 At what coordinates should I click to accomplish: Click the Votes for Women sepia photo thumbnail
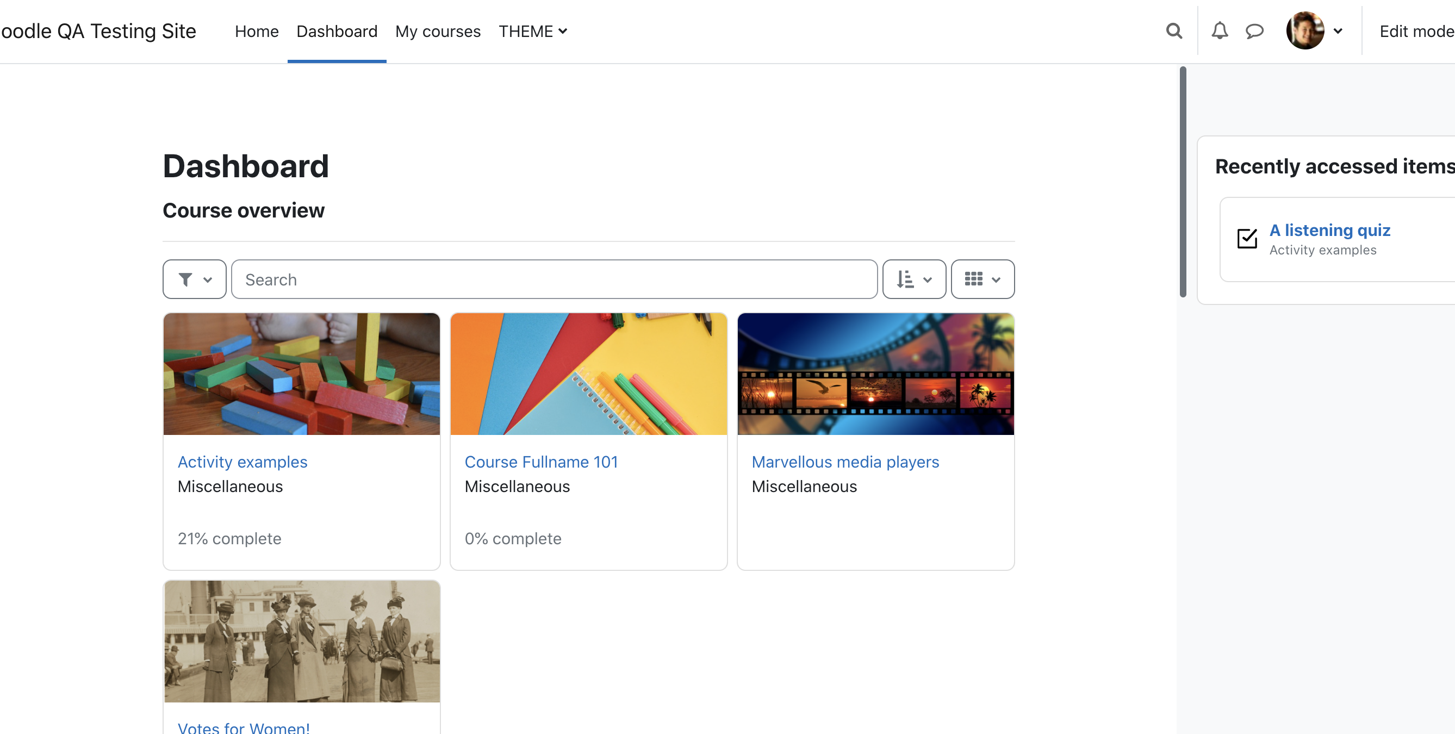pos(302,642)
